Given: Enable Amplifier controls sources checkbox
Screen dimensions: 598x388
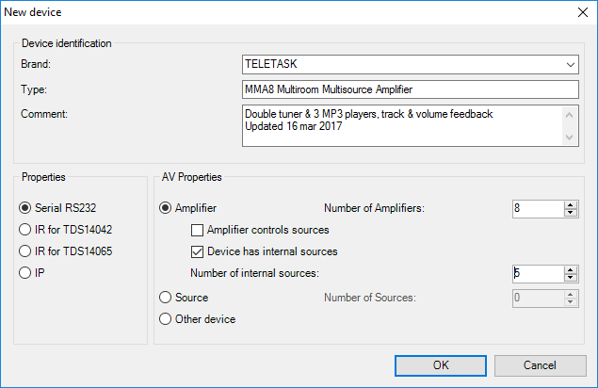Looking at the screenshot, I should click(197, 230).
